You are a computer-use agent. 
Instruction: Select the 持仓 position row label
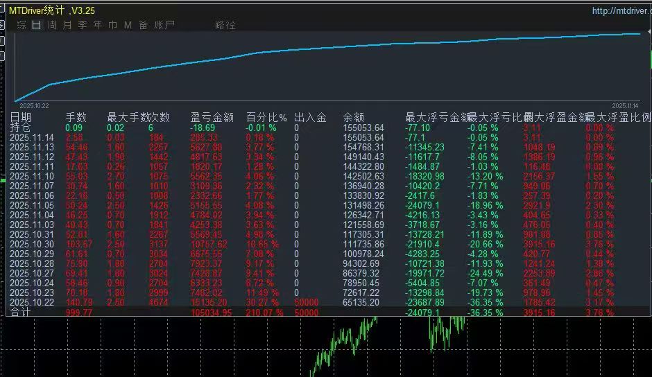pos(20,128)
